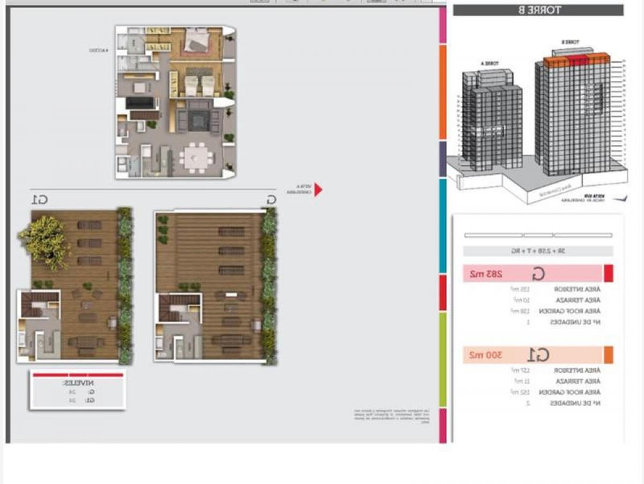644x484 pixels.
Task: Select the pink tab on the color strip
Action: click(443, 25)
